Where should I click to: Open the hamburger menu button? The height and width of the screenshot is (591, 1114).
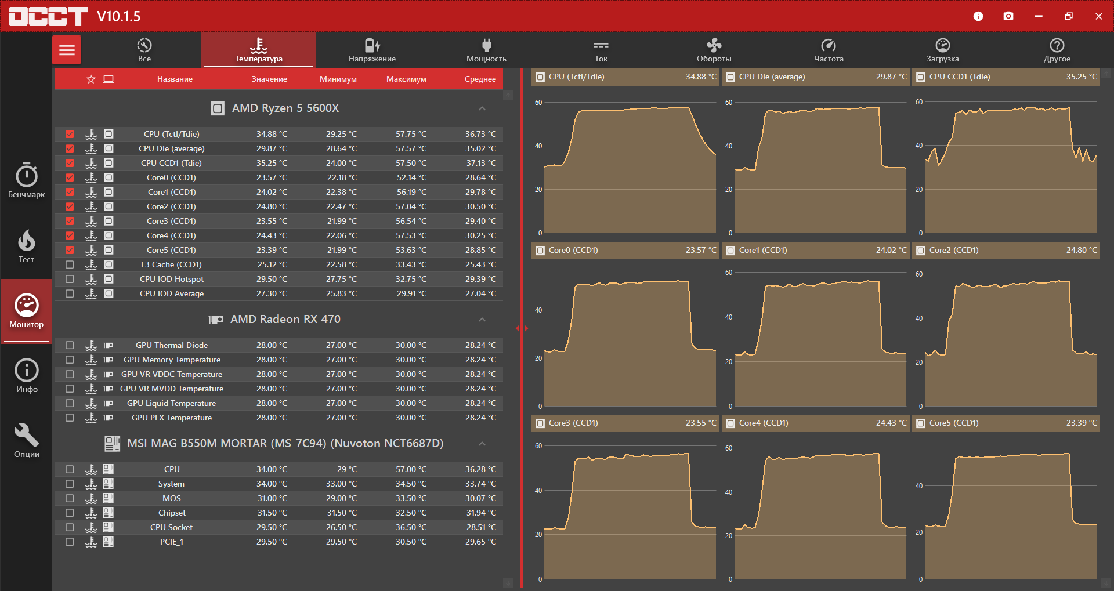(x=67, y=50)
